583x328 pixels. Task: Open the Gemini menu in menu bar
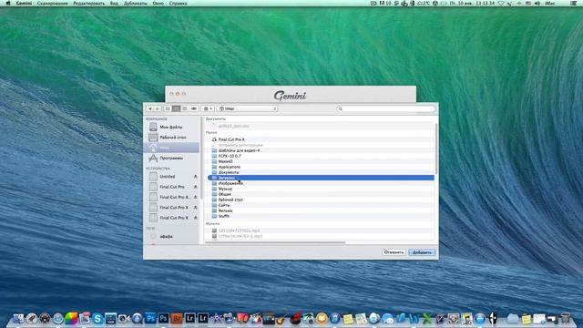(x=24, y=3)
